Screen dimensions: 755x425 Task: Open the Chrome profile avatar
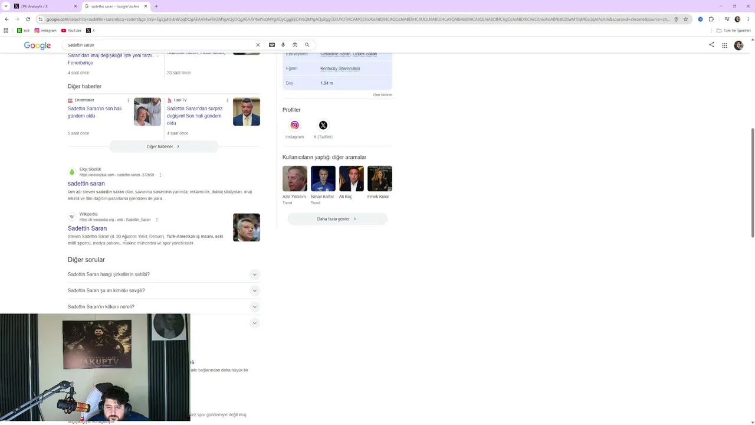click(737, 19)
